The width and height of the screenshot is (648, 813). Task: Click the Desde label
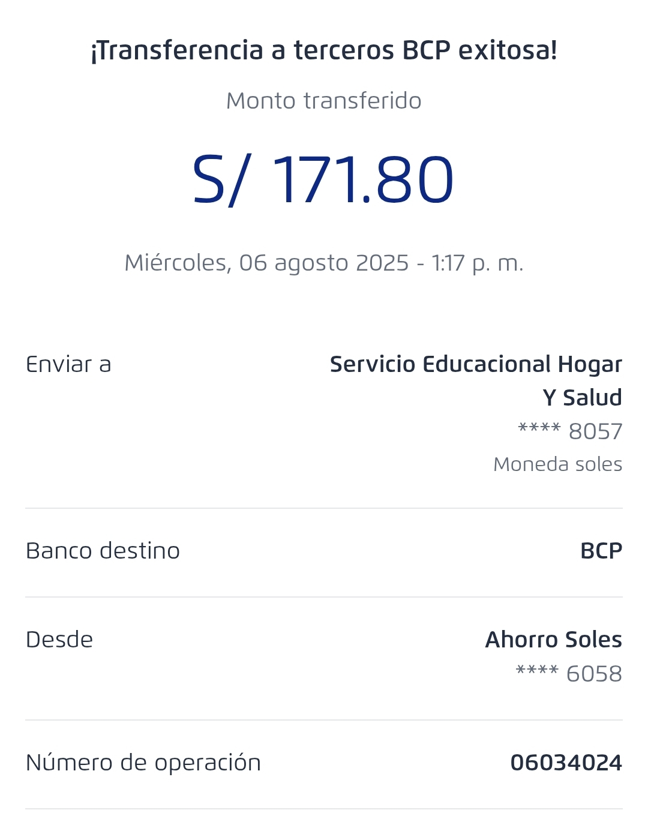[59, 640]
